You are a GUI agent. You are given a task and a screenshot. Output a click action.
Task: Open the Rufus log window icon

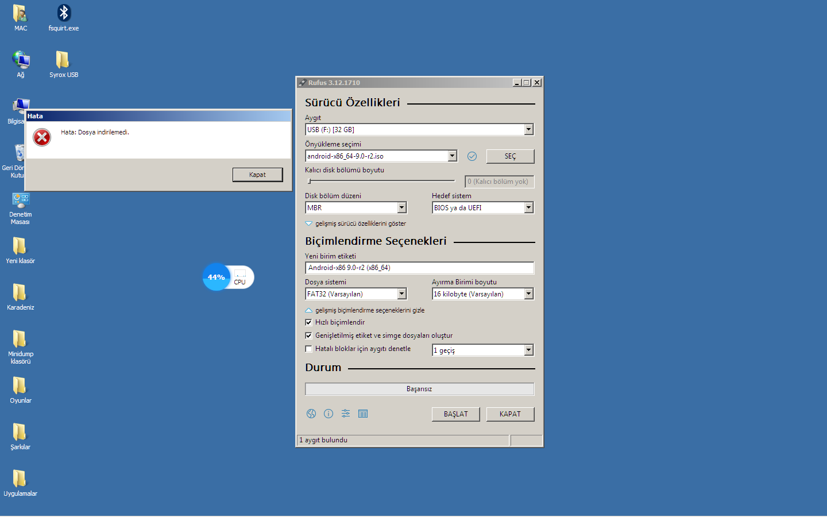pos(363,414)
